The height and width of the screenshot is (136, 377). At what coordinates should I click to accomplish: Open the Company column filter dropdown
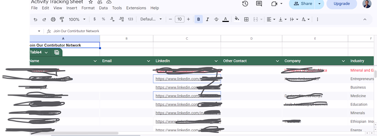pos(343,61)
